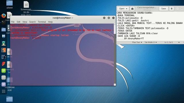Click '-TULIS:pulseaudio -D' line in gedit
184x103 pixels.
coord(129,18)
